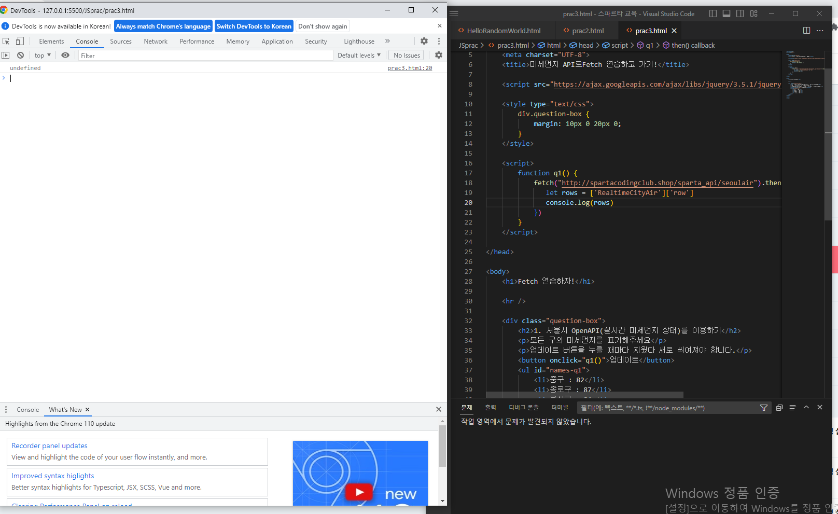Image resolution: width=838 pixels, height=514 pixels.
Task: Maximize the VS Code panel with the chevron
Action: click(x=806, y=408)
